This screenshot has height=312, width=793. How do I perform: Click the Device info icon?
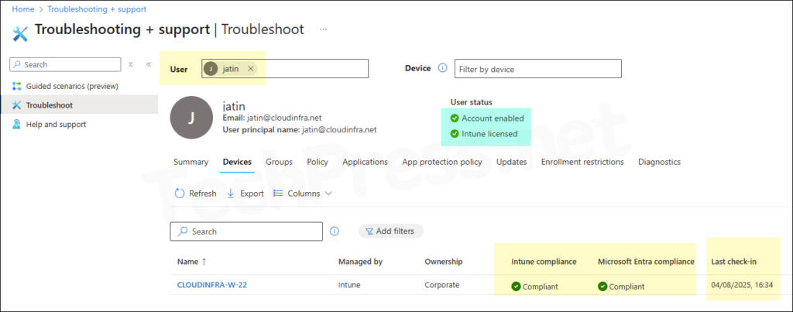click(442, 68)
